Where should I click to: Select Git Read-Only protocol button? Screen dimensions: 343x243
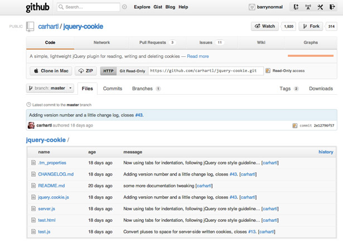[x=132, y=71]
